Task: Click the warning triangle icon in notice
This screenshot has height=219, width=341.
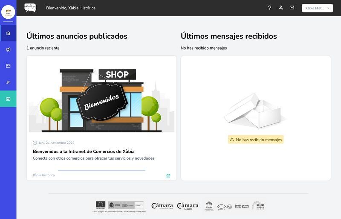Action: (x=232, y=140)
